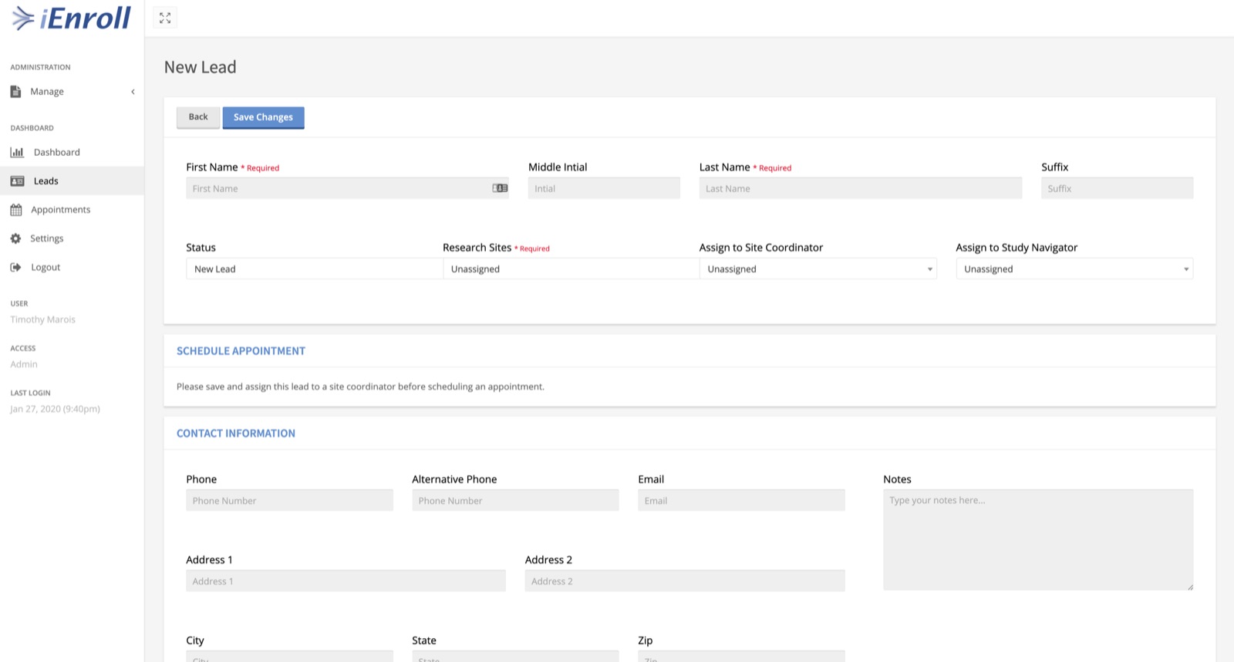The height and width of the screenshot is (662, 1234).
Task: Click the Alternative Phone field
Action: click(515, 500)
